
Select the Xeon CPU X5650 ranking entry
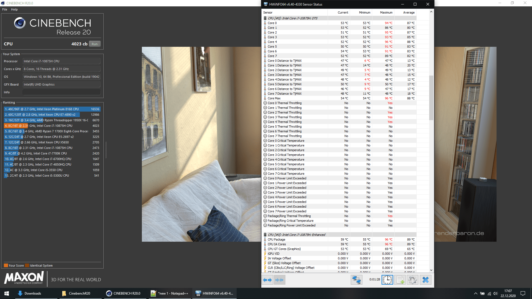point(52,142)
